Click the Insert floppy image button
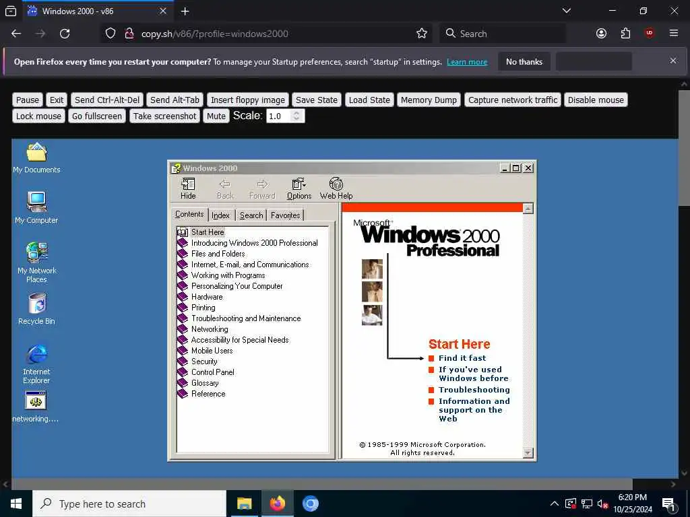Image resolution: width=690 pixels, height=517 pixels. (x=248, y=100)
